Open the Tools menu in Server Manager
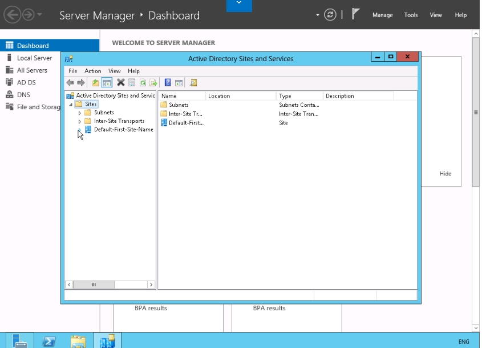Image resolution: width=482 pixels, height=348 pixels. [411, 15]
